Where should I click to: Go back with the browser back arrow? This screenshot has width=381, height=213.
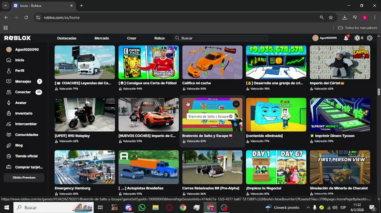[6, 17]
